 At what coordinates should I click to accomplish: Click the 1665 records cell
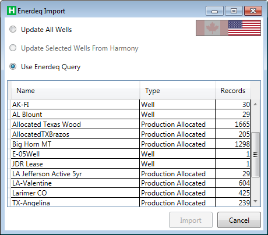[x=233, y=124]
